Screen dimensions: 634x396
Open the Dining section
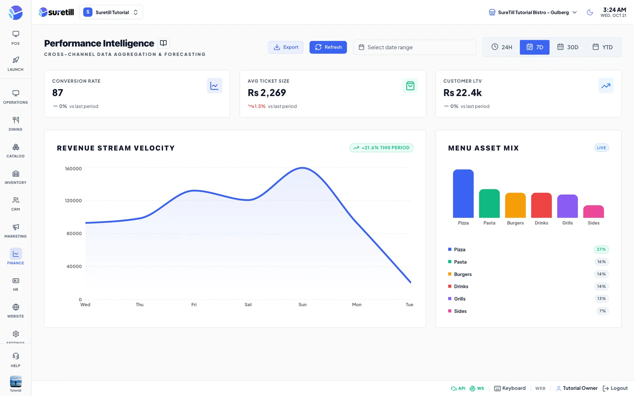[x=15, y=124]
